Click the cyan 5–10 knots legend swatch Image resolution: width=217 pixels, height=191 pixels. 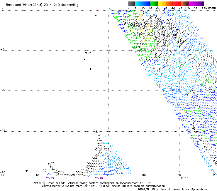coord(139,4)
